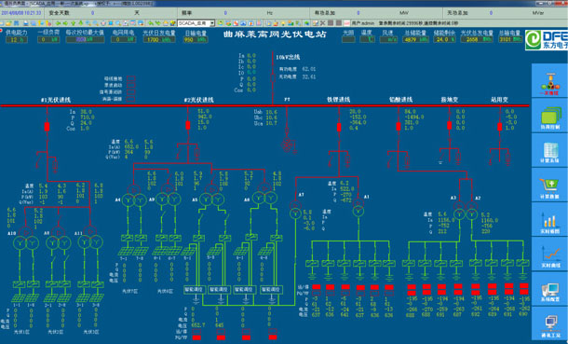Check the top indicator box beside 母线接地
Screen dimensions: 568x344
click(130, 78)
